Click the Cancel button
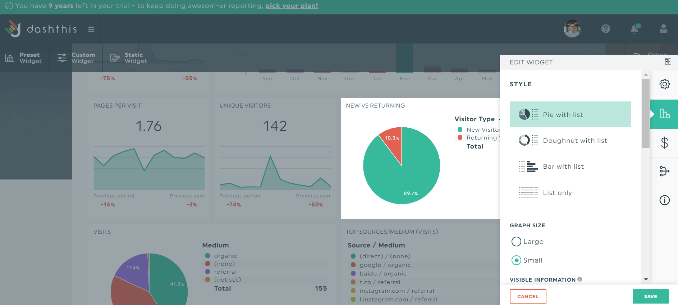The width and height of the screenshot is (678, 305). [528, 296]
